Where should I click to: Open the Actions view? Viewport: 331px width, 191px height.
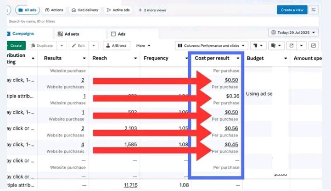54,10
